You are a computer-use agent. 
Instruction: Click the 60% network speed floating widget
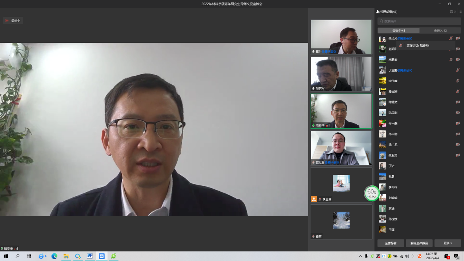[371, 193]
